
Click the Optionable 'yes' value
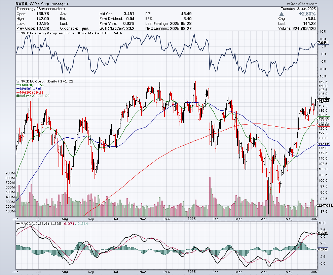85,29
